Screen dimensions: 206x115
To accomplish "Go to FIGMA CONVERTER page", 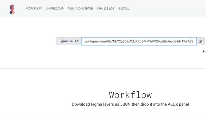I will [80, 9].
